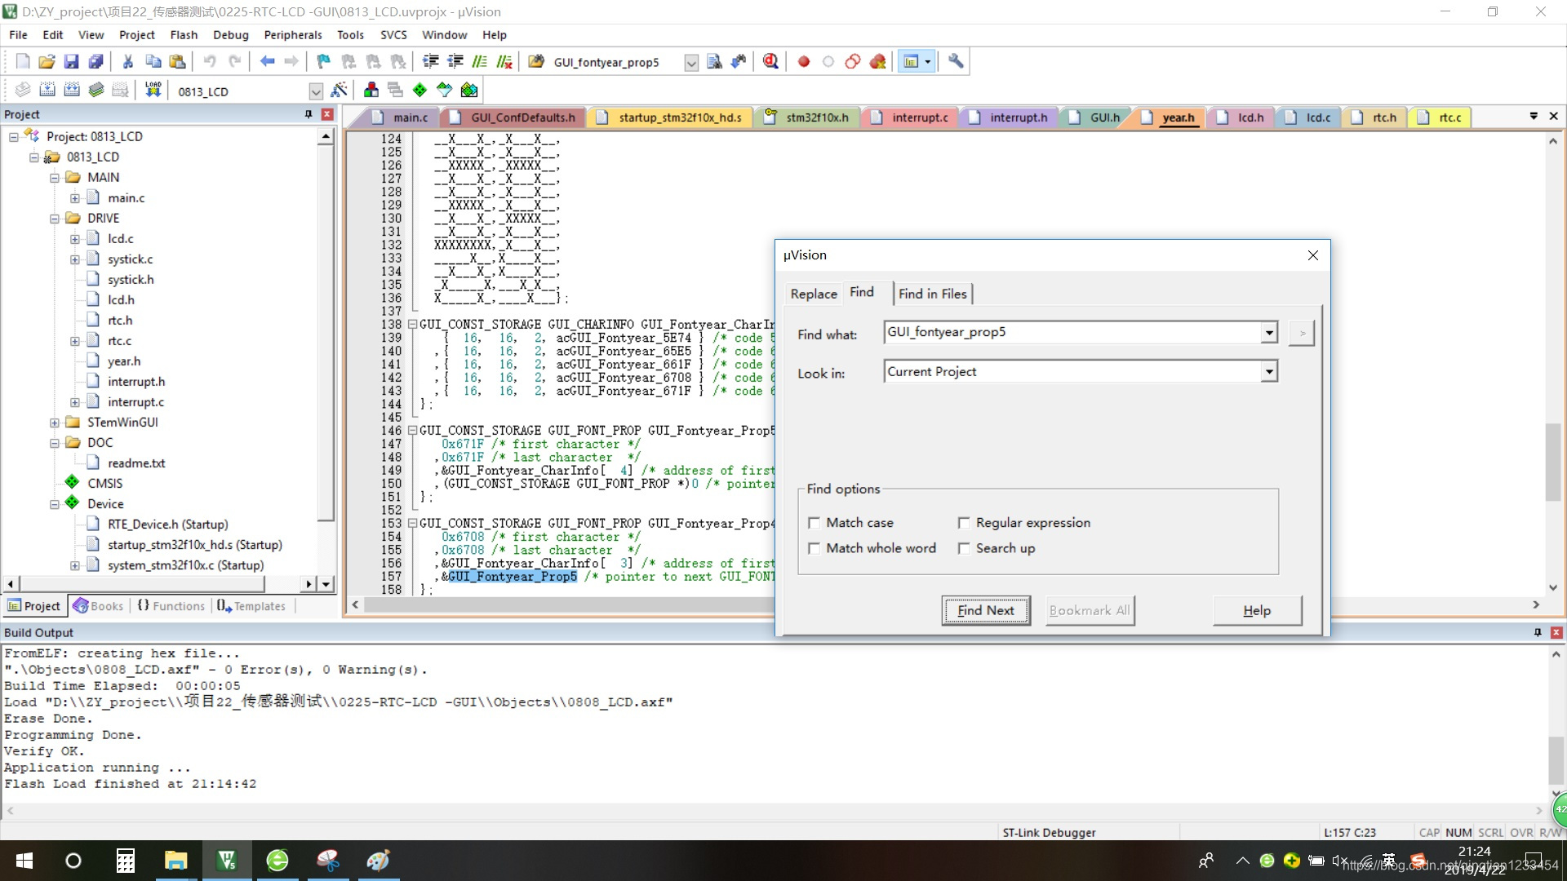
Task: Switch to rtc.c editor tab
Action: tap(1440, 117)
